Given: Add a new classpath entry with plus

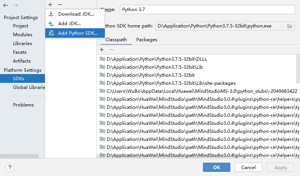Looking at the screenshot, I should pyautogui.click(x=102, y=50).
